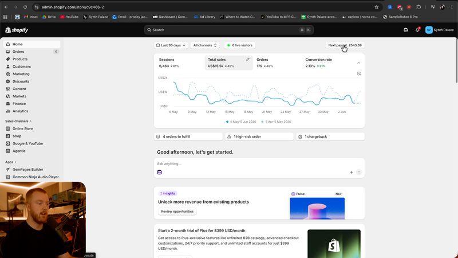
Task: Click the Content icon in sidebar
Action: click(x=8, y=89)
